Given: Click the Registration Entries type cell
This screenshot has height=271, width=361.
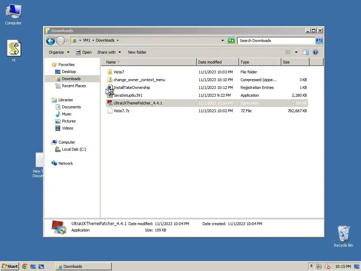Looking at the screenshot, I should coord(257,88).
